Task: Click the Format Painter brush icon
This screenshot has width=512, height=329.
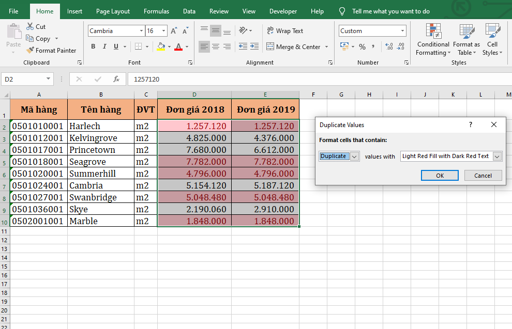Action: point(30,51)
